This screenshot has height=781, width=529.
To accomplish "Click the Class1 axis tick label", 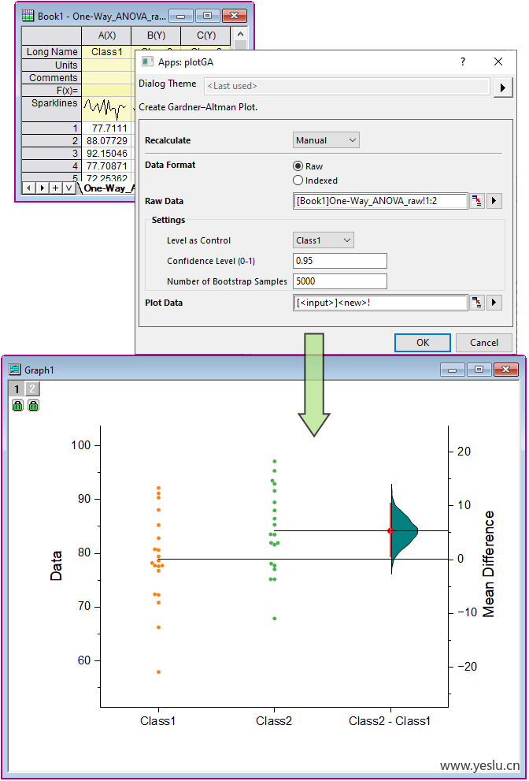I will pos(158,721).
